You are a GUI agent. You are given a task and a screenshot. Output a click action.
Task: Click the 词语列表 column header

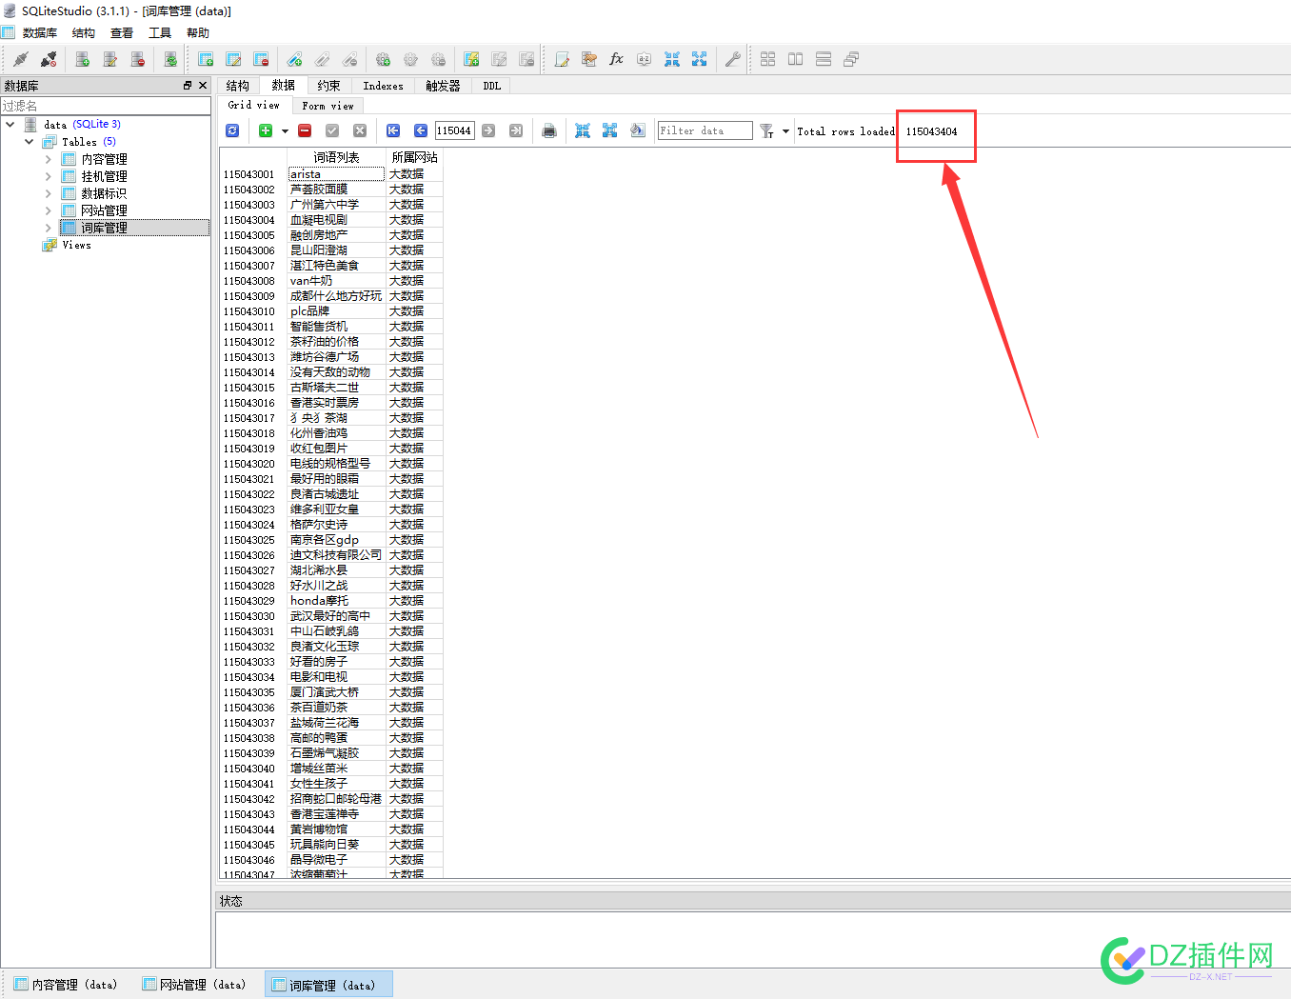[x=337, y=157]
